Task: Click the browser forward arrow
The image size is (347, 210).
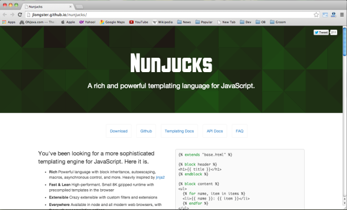Action: click(12, 15)
